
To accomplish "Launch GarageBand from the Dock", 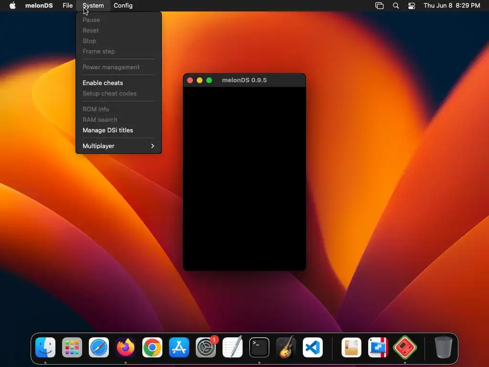I will coord(286,347).
